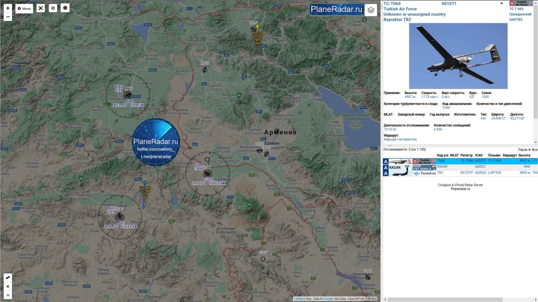The image size is (538, 302).
Task: Click message count 6 456
Action: (438, 129)
